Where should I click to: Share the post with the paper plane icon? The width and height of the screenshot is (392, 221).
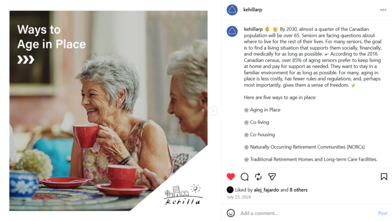[272, 177]
